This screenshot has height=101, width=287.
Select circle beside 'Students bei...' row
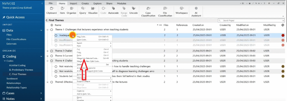click(x=56, y=76)
